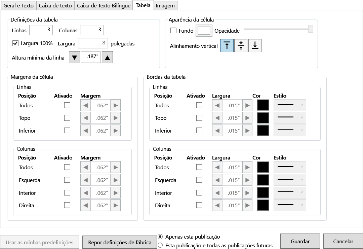The height and width of the screenshot is (249, 363).
Task: Switch to Geral e Texto tab
Action: (18, 6)
